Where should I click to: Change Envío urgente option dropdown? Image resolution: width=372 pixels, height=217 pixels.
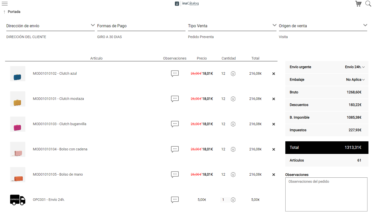click(x=355, y=67)
